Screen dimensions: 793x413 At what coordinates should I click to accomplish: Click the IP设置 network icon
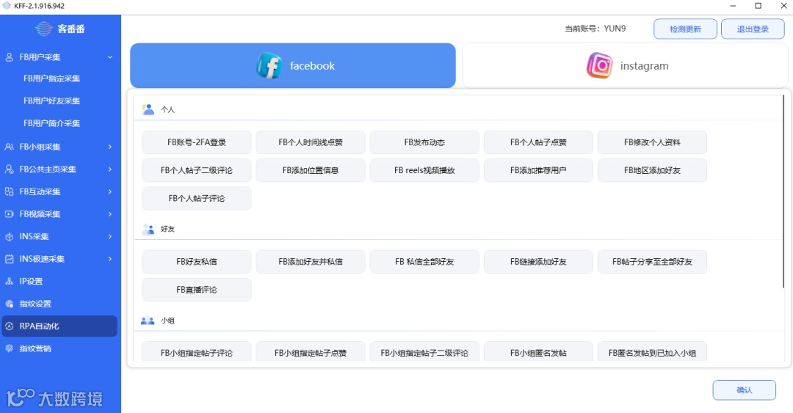point(9,281)
